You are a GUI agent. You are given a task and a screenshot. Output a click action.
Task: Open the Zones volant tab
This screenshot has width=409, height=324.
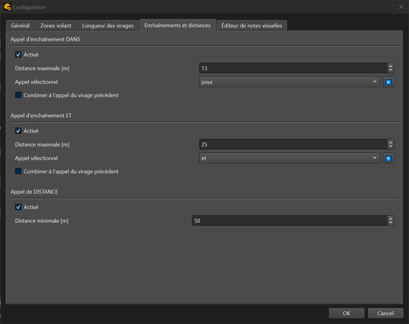coord(56,26)
